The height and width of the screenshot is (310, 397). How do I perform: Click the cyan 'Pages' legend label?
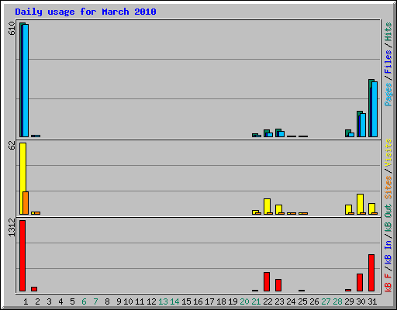coord(388,95)
